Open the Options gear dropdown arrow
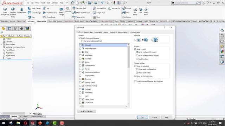 pyautogui.click(x=127, y=3)
